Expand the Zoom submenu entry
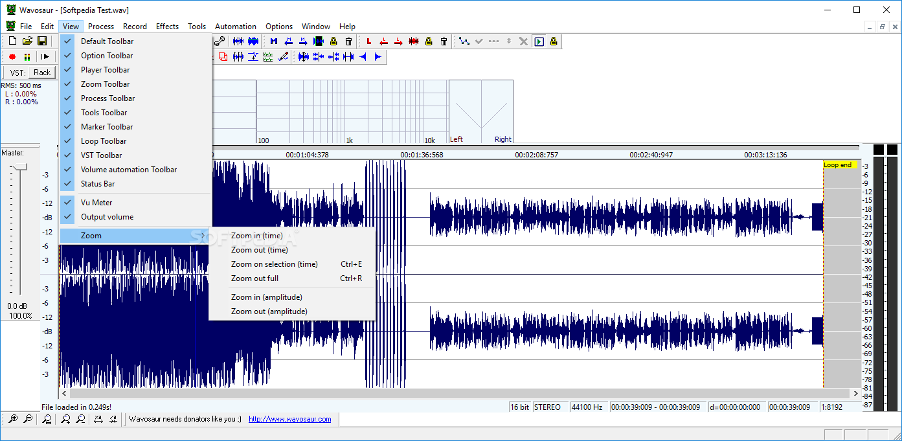The width and height of the screenshot is (902, 441). 136,236
